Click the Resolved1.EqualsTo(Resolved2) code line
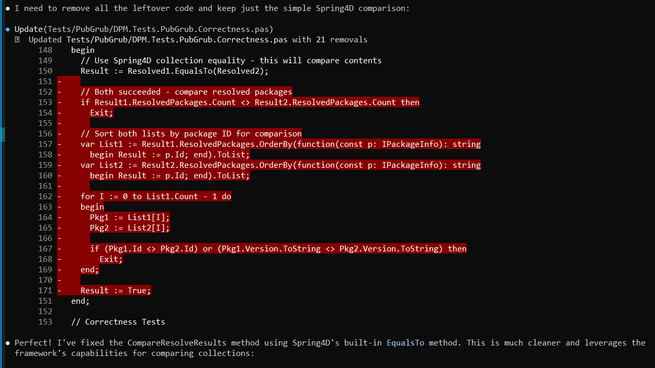 point(174,71)
